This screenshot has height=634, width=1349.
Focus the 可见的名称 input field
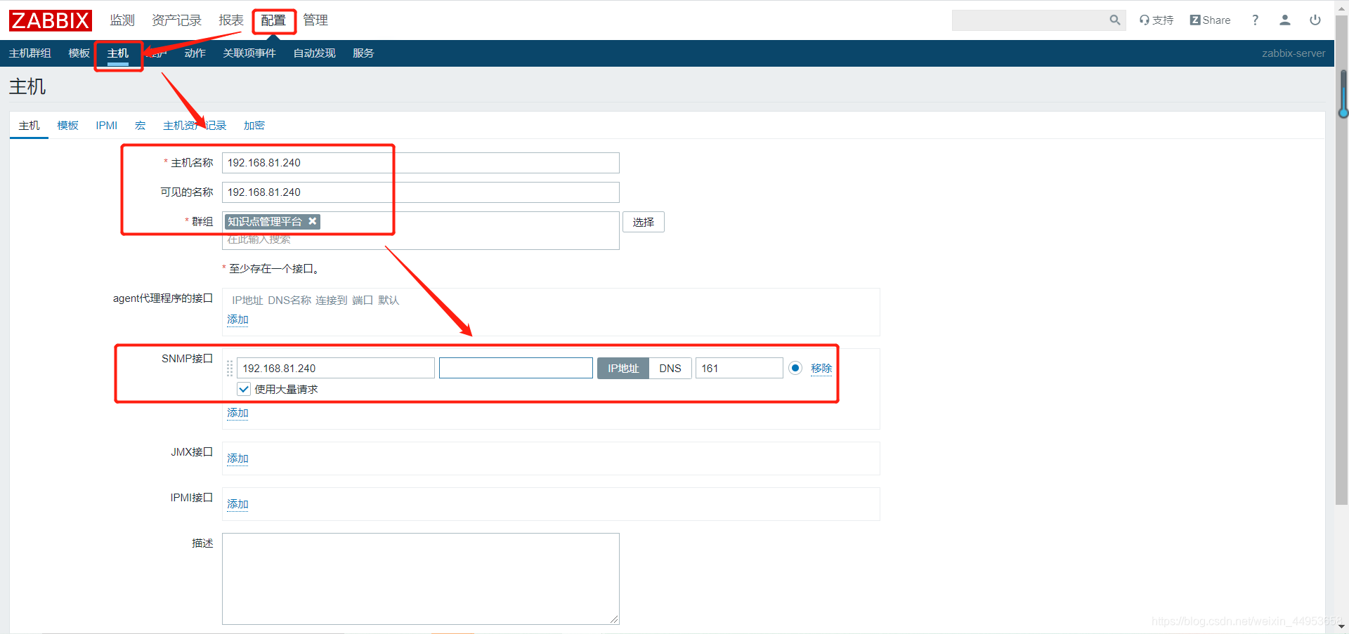[420, 192]
